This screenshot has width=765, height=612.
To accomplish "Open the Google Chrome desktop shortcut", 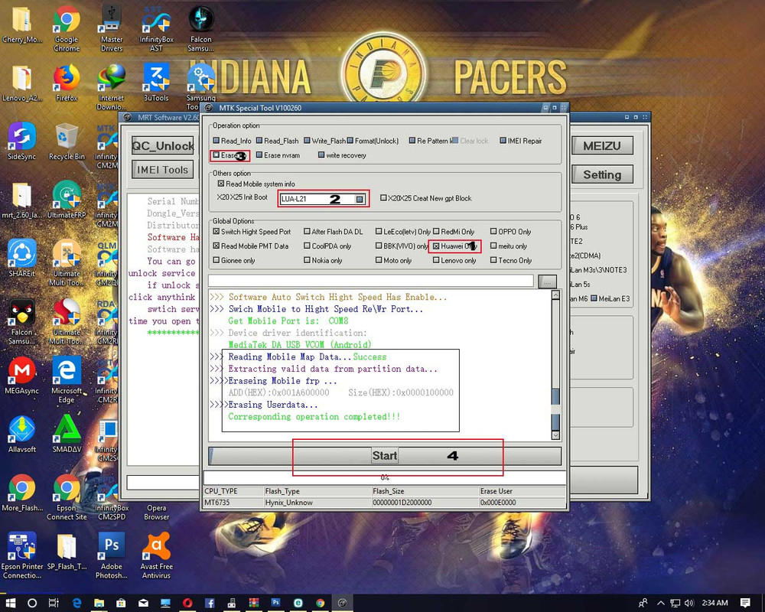I will 67,29.
